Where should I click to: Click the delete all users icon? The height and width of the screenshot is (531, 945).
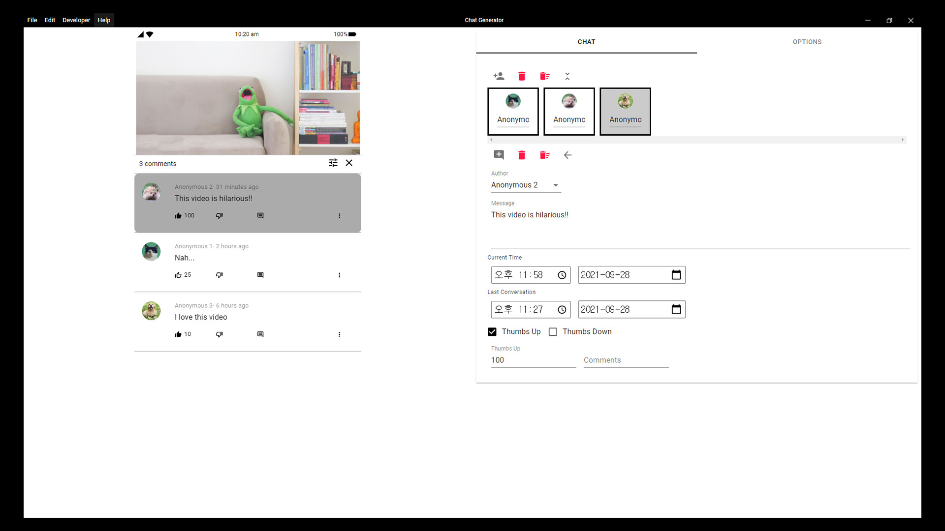(544, 76)
